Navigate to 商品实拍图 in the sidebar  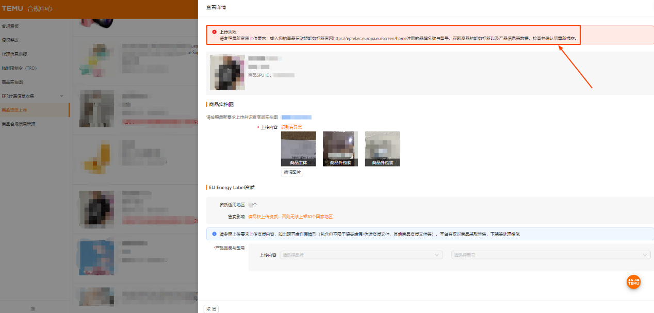(12, 82)
